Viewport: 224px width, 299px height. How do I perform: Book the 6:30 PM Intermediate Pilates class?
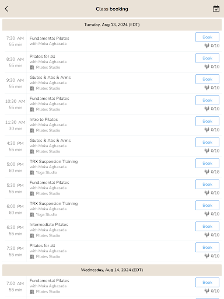[207, 227]
